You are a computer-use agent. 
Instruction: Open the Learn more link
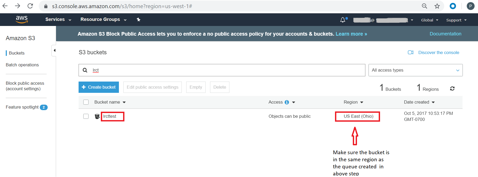(x=351, y=34)
